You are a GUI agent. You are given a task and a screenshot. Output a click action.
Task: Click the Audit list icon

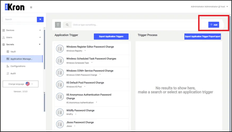(8, 74)
